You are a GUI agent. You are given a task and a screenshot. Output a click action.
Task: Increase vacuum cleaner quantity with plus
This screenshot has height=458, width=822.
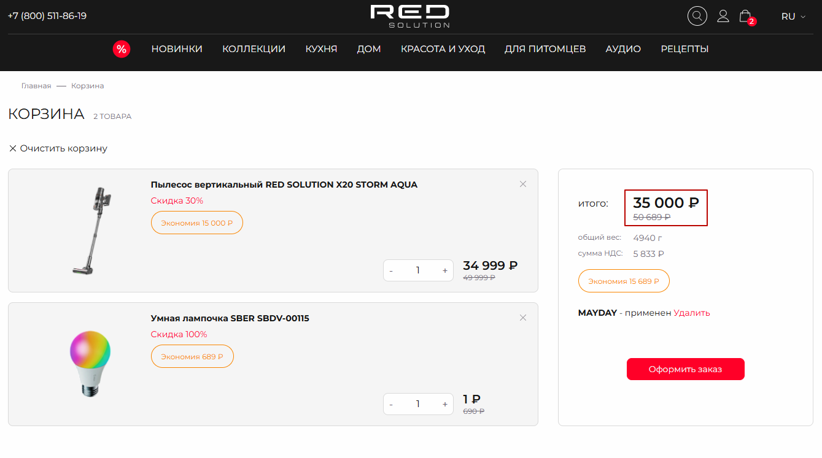(x=445, y=270)
